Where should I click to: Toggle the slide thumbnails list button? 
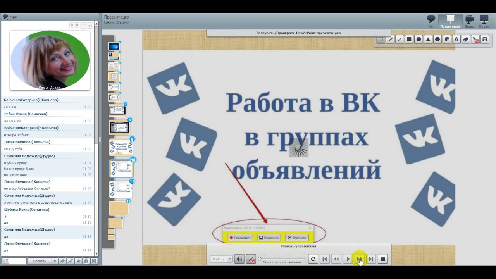[x=239, y=259]
